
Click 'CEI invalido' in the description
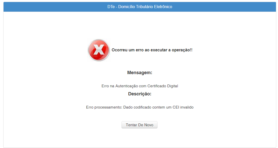click(183, 107)
